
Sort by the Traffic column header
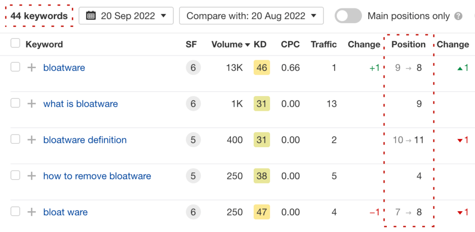(x=324, y=45)
